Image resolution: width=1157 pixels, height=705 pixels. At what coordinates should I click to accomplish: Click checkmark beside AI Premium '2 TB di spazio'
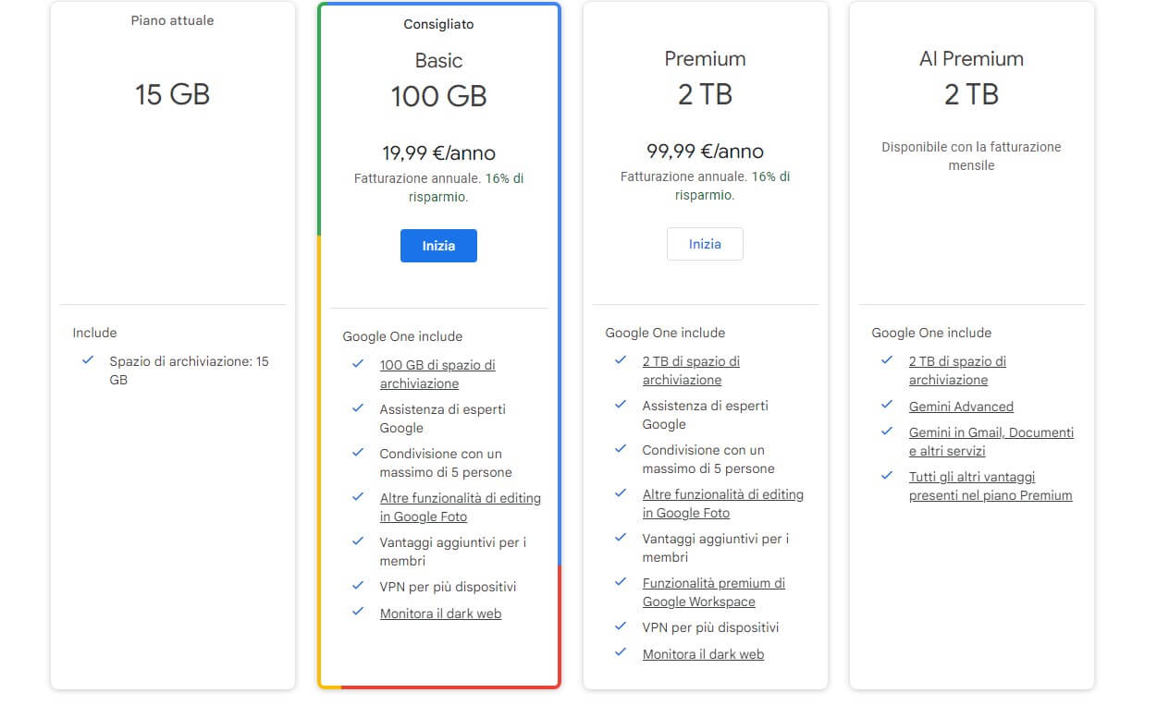coord(887,360)
